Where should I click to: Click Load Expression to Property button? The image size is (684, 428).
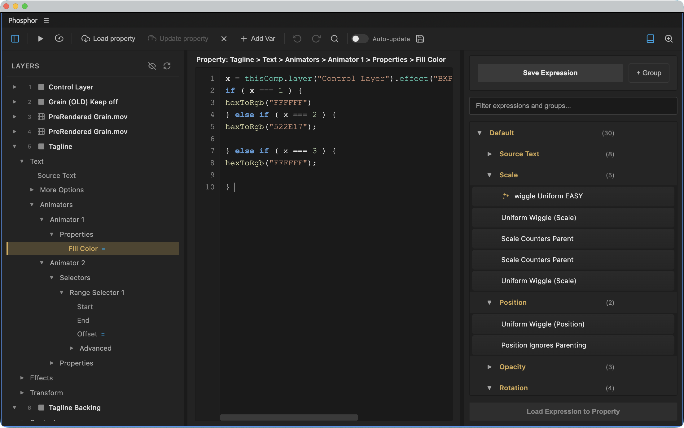573,411
